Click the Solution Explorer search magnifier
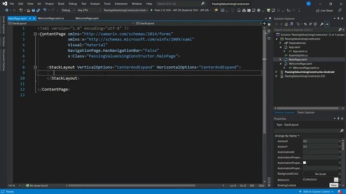 (x=340, y=30)
